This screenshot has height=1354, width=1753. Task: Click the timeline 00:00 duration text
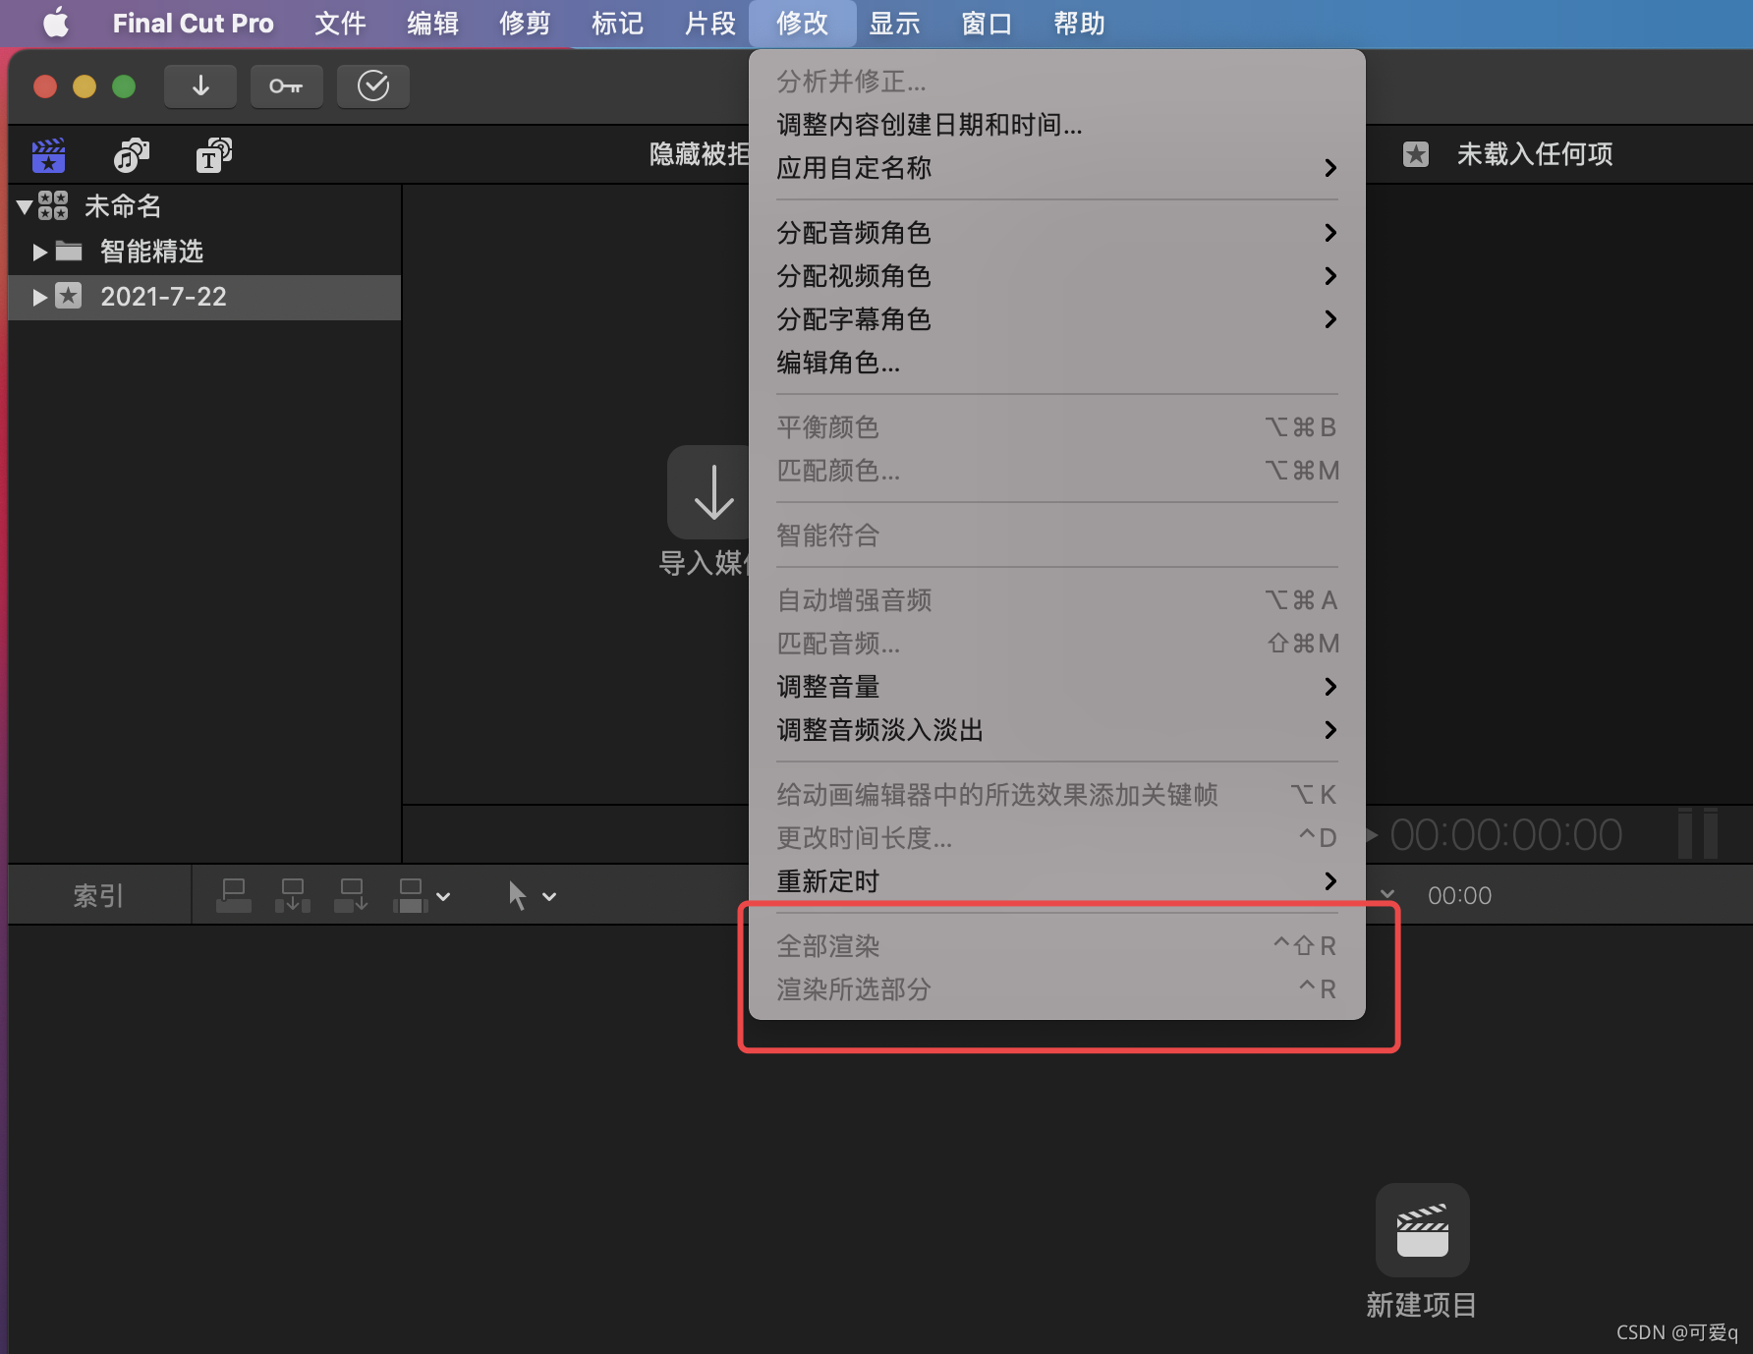[1459, 896]
